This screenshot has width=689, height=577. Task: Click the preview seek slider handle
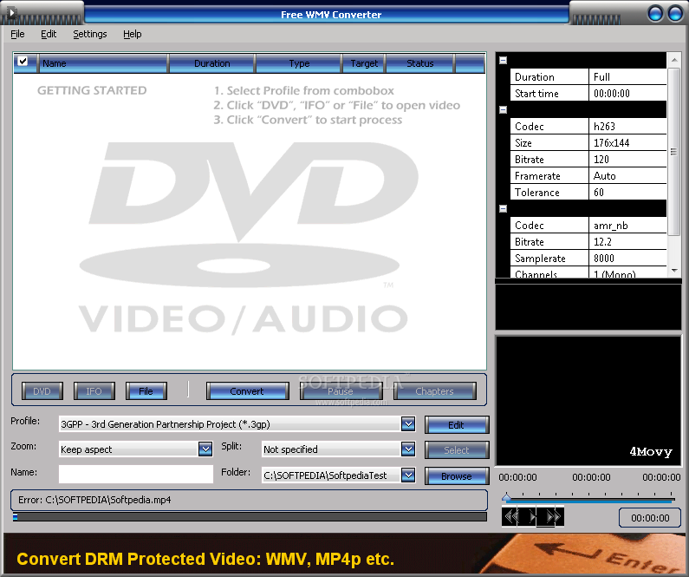507,497
